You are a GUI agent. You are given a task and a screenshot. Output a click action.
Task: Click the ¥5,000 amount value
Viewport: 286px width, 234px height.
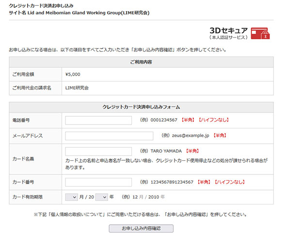click(x=73, y=74)
